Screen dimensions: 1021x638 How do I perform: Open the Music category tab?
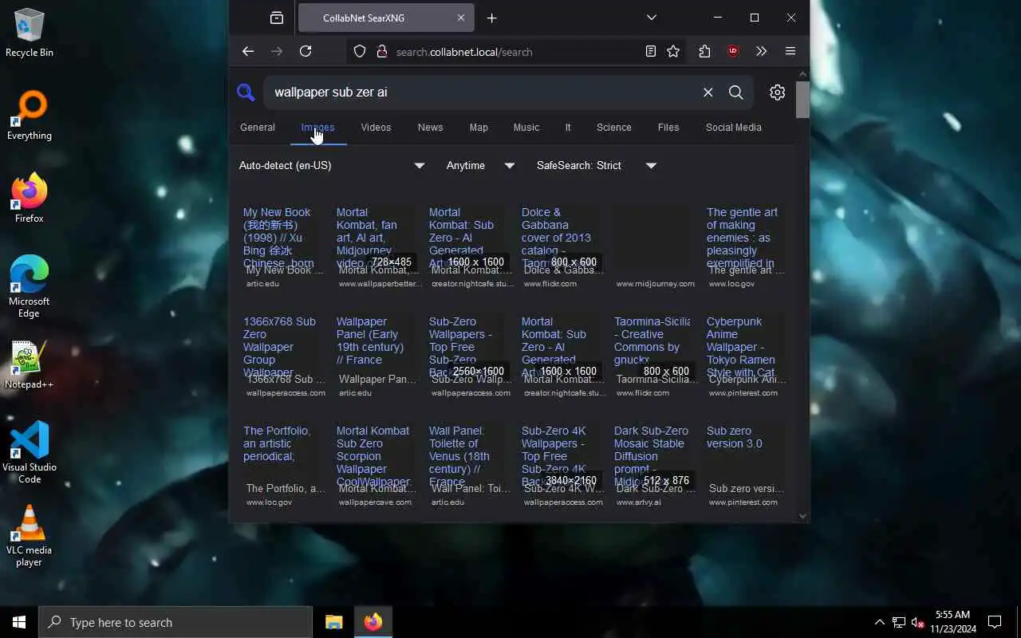coord(526,128)
